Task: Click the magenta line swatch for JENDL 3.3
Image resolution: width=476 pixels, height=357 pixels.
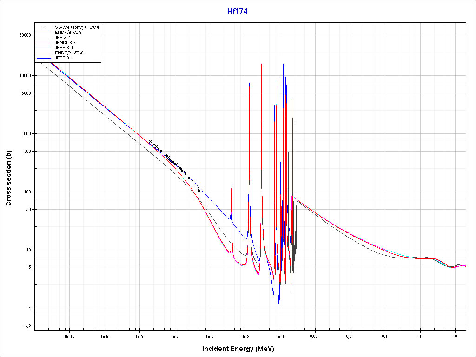Action: pos(44,43)
